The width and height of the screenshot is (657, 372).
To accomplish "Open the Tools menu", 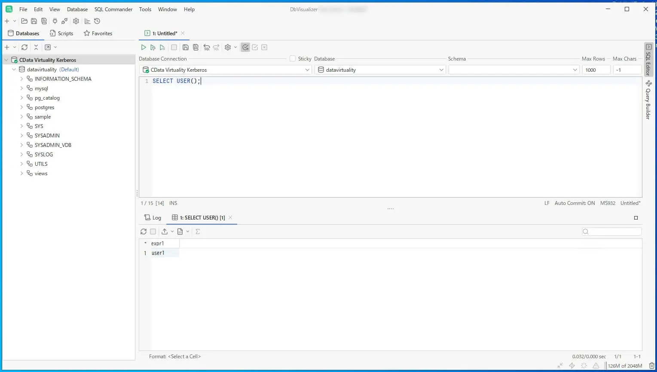I will (145, 9).
